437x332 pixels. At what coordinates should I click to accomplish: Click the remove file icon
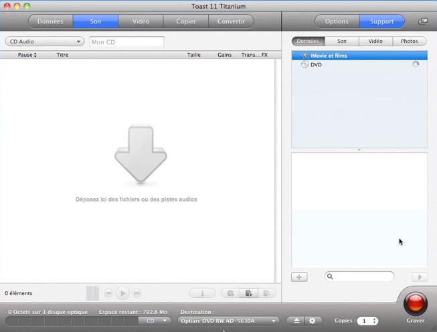coord(267,293)
